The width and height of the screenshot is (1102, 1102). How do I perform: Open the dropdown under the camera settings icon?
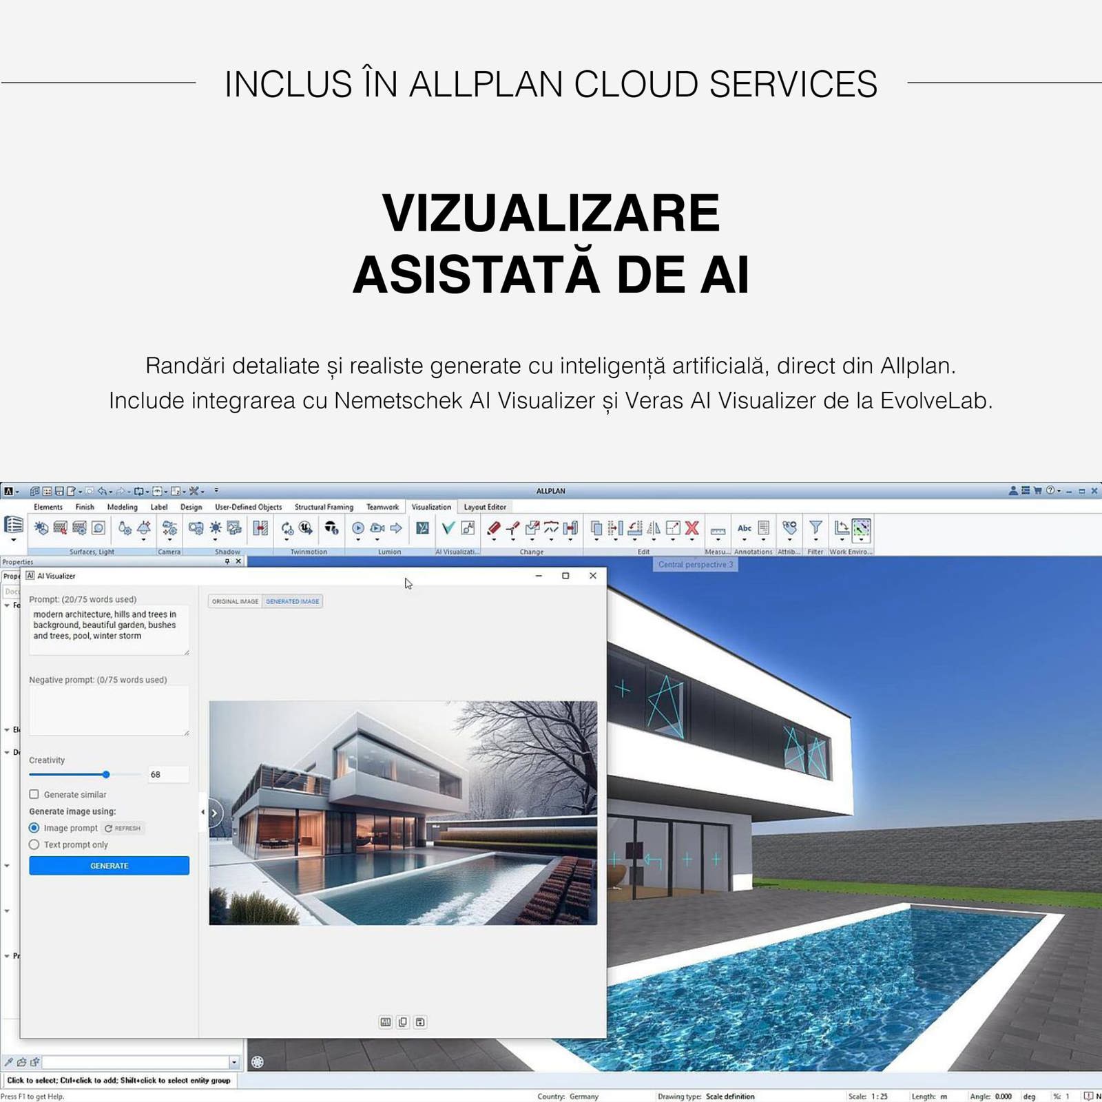[170, 540]
